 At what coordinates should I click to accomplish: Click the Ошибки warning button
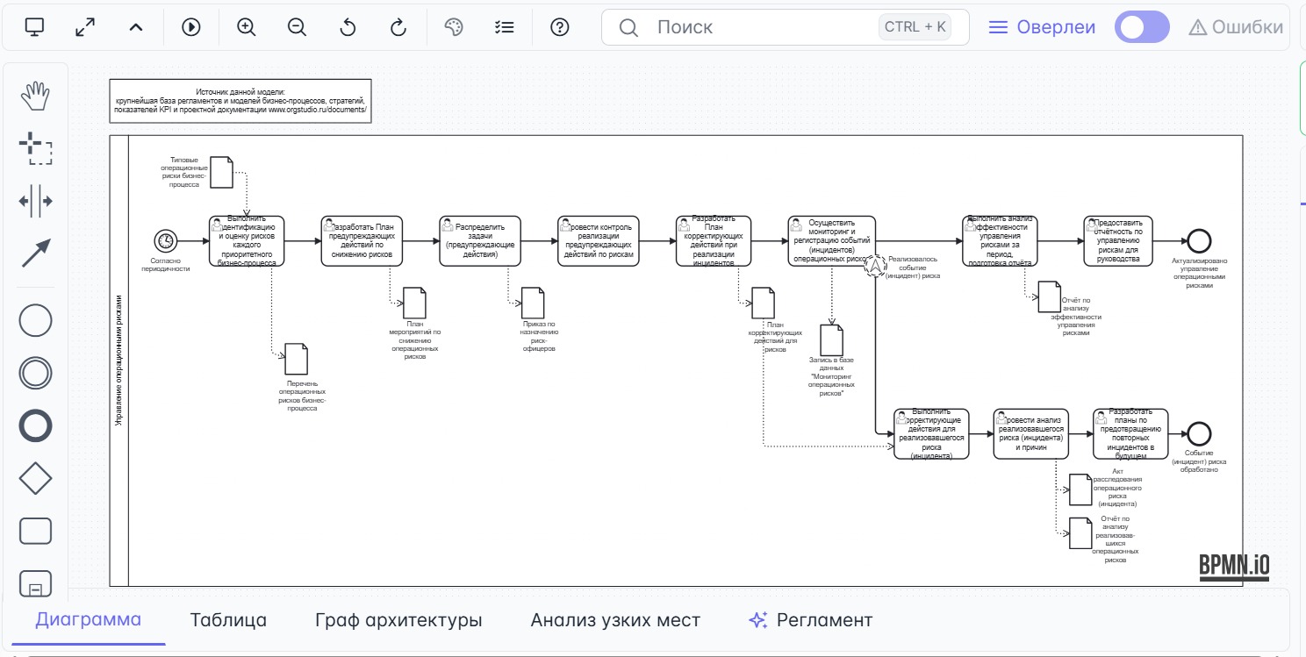click(x=1236, y=27)
